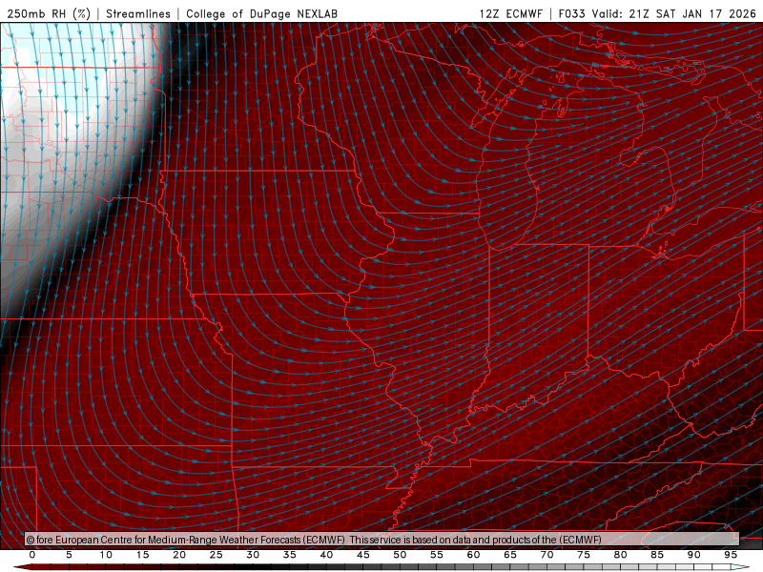Click the colorbar label "5"
The image size is (763, 572).
point(69,555)
